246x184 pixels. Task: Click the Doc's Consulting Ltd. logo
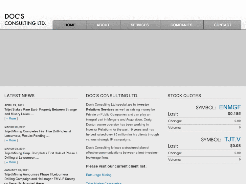25,20
